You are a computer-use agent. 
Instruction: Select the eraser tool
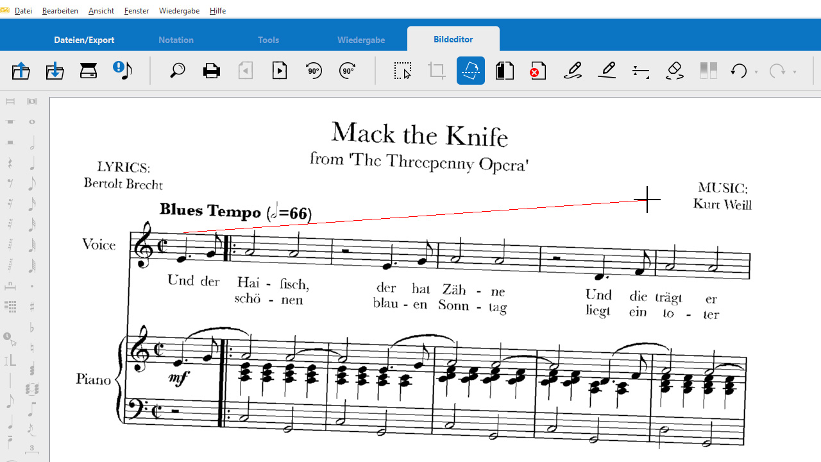pyautogui.click(x=675, y=71)
